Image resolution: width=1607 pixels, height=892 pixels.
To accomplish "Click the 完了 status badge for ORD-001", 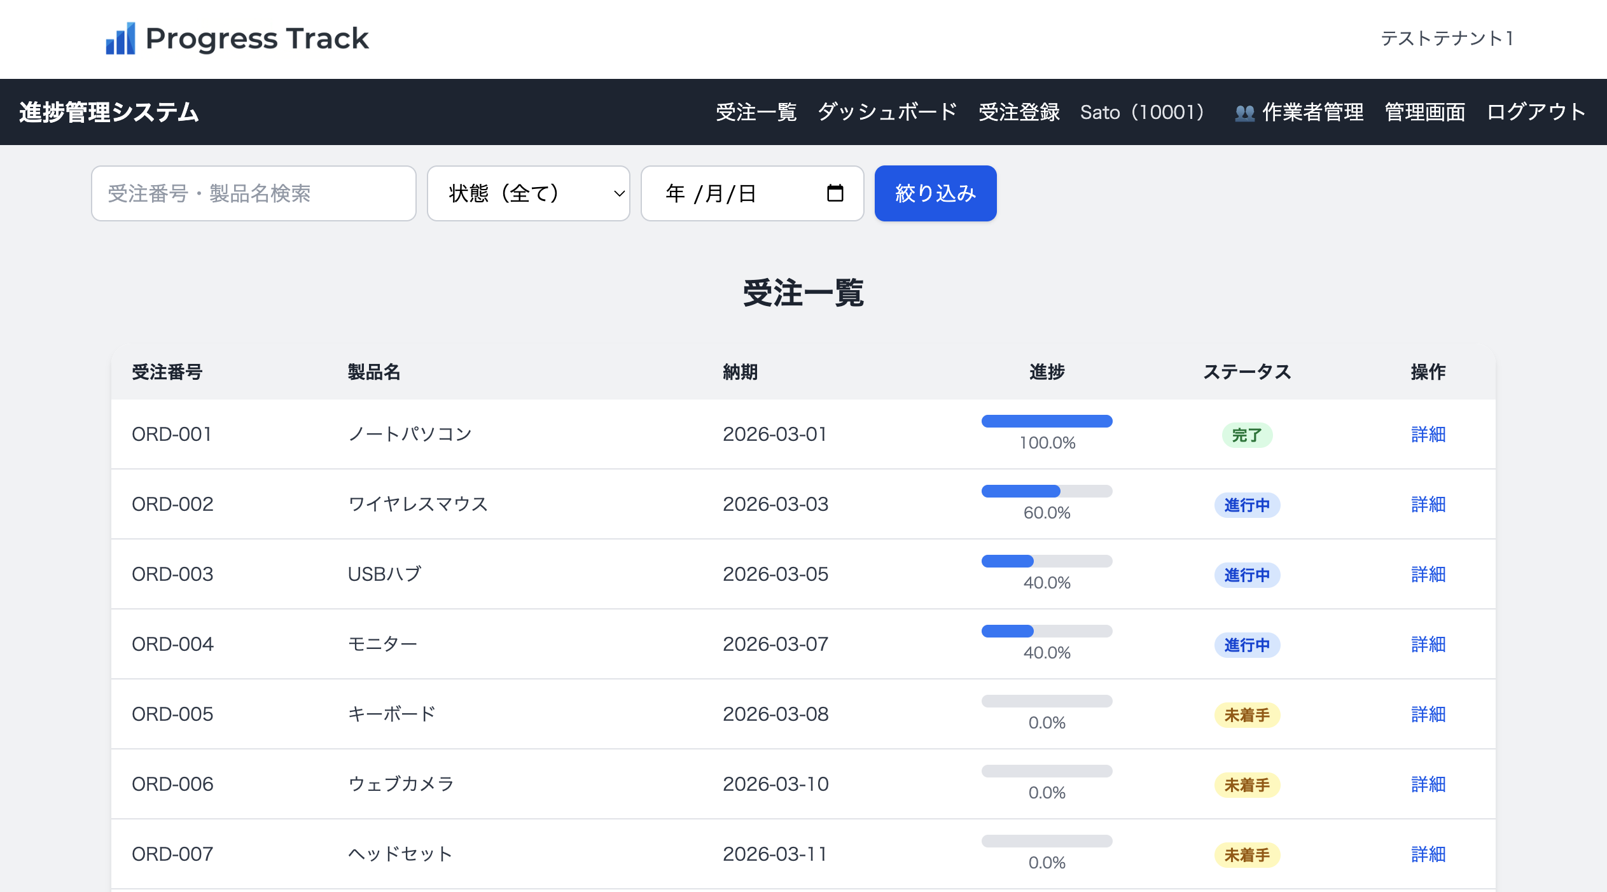I will tap(1247, 435).
